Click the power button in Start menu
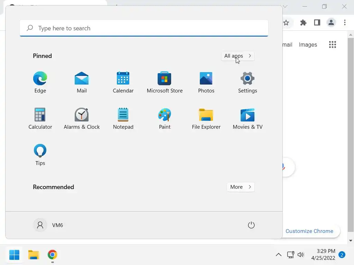This screenshot has height=265, width=354. 251,225
